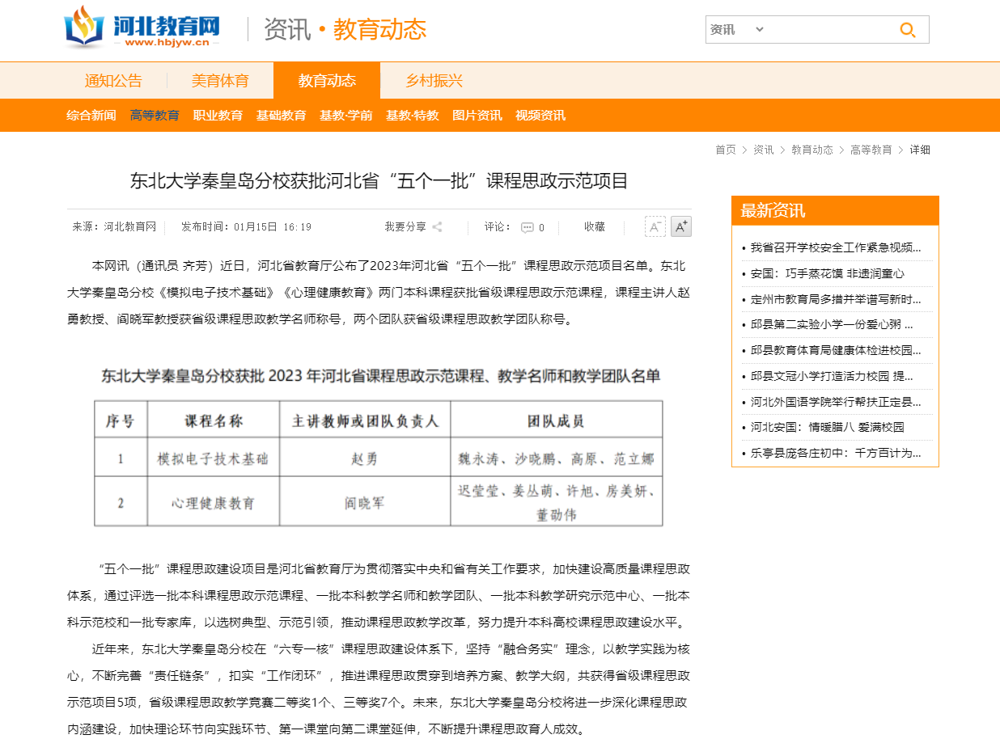Click the 河北教育网 site logo
This screenshot has width=1000, height=756.
pos(142,27)
